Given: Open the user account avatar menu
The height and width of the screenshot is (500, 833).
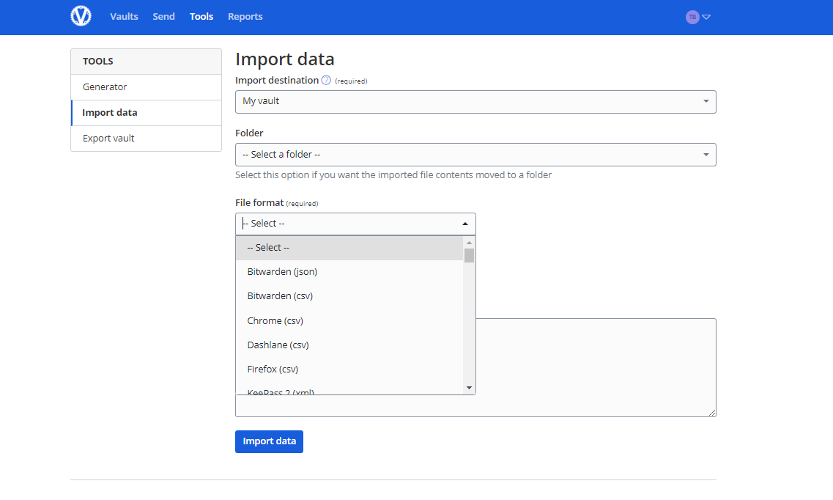Looking at the screenshot, I should [x=692, y=17].
